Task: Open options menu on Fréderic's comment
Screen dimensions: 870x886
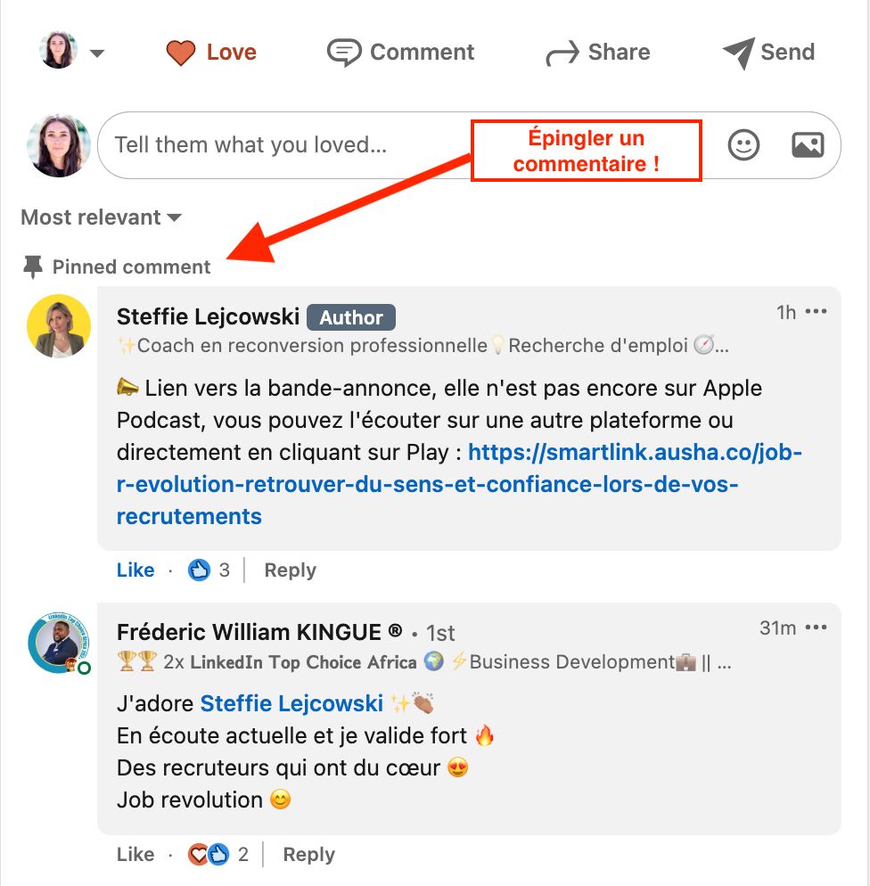Action: coord(816,628)
